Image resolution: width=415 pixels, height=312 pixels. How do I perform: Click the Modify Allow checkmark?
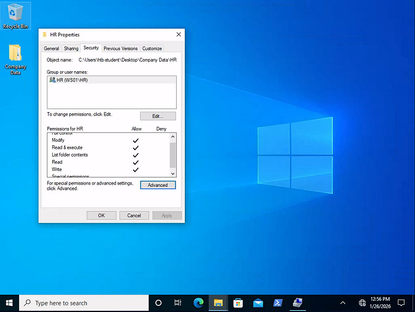tap(136, 141)
